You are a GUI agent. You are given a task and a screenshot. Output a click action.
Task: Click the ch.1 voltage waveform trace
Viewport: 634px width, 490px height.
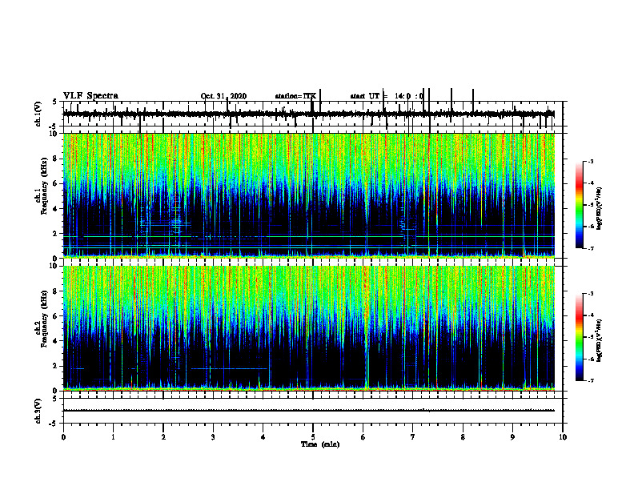[308, 114]
